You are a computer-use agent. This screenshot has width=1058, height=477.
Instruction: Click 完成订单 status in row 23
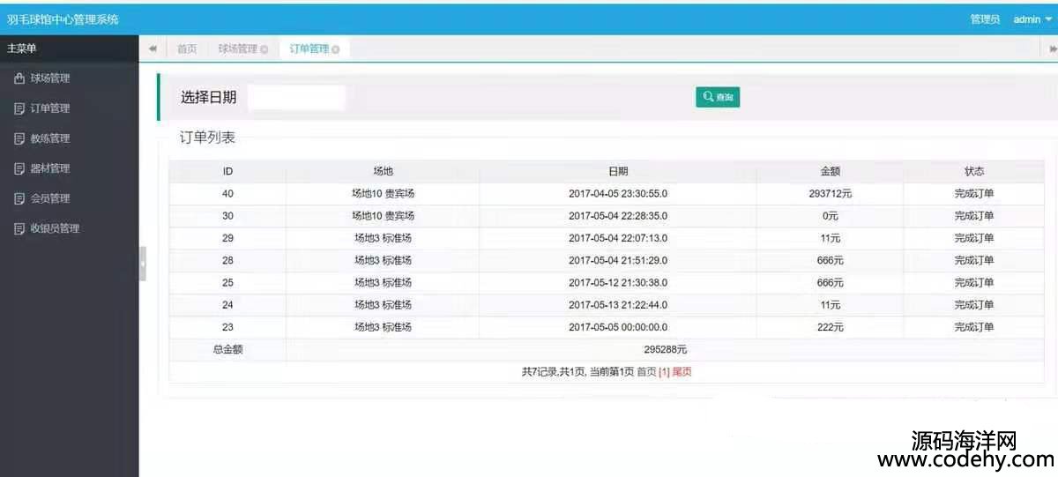tap(973, 327)
